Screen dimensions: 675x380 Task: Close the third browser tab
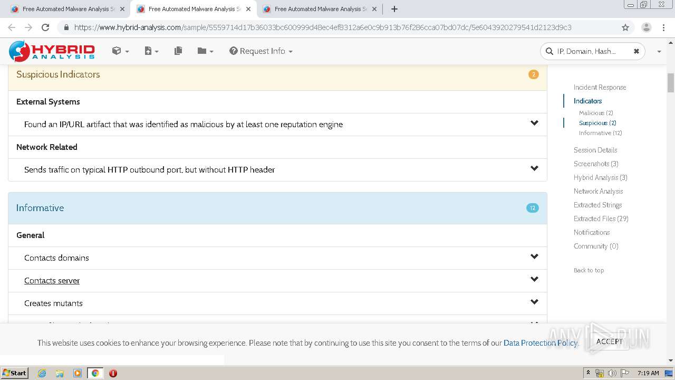(x=374, y=9)
